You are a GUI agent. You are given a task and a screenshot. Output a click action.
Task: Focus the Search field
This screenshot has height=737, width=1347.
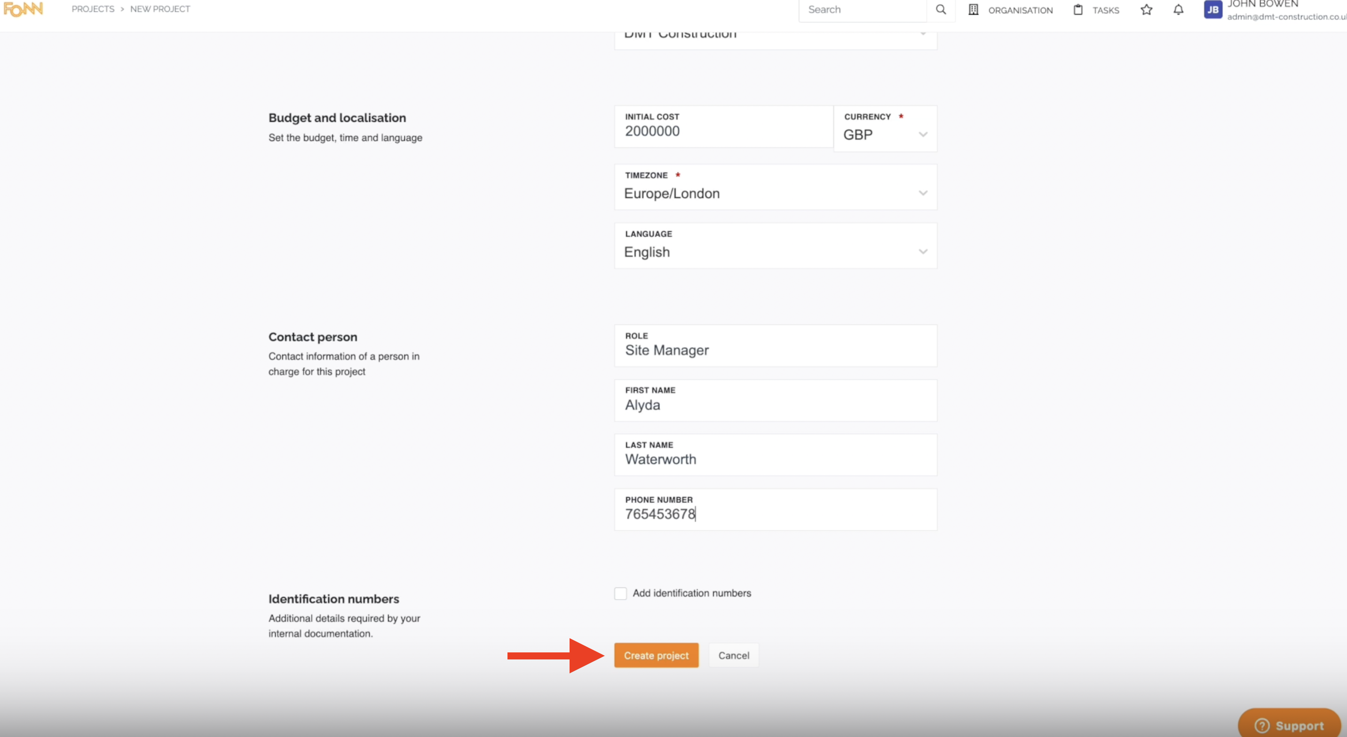(x=863, y=10)
